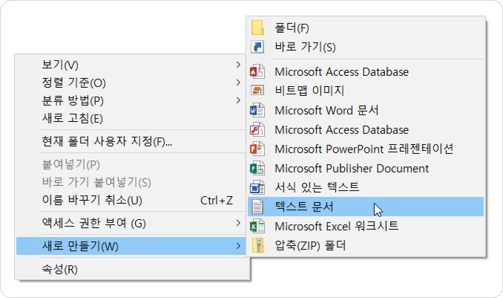Click the yellow folder icon for 폴더(F)
Screen dimensions: 503x298
tap(257, 27)
